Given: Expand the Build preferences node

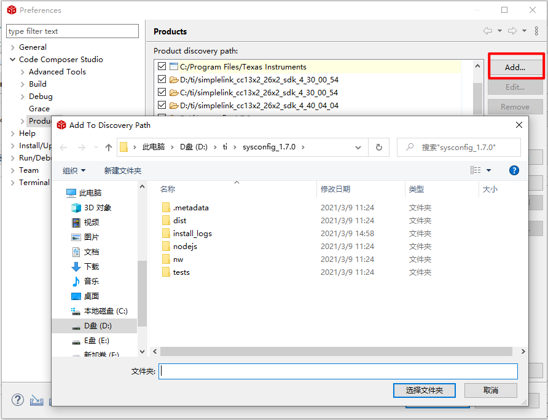Looking at the screenshot, I should tap(22, 84).
